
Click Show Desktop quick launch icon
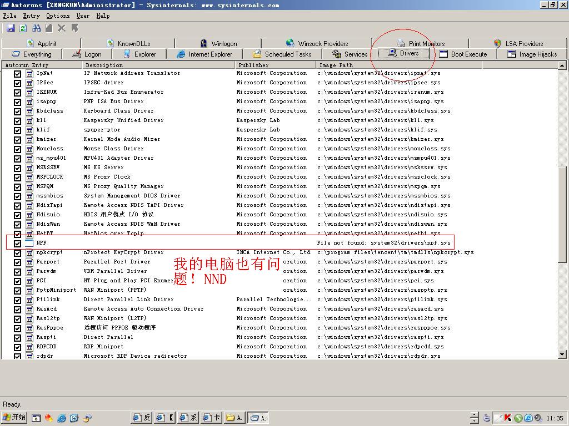click(x=36, y=418)
